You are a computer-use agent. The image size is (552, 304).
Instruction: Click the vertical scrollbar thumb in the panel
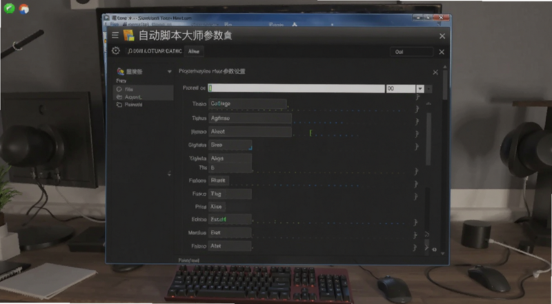(428, 139)
